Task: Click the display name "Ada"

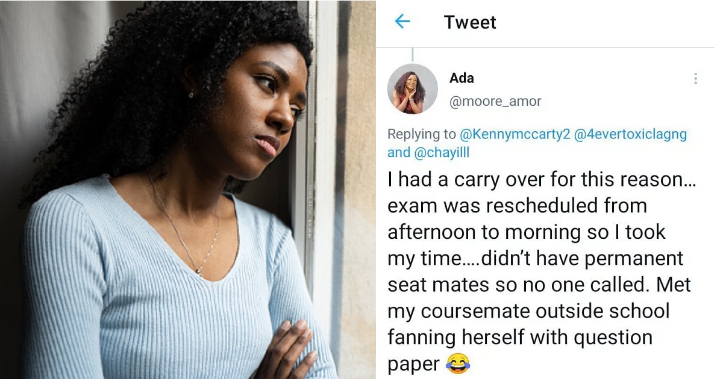Action: (x=462, y=78)
